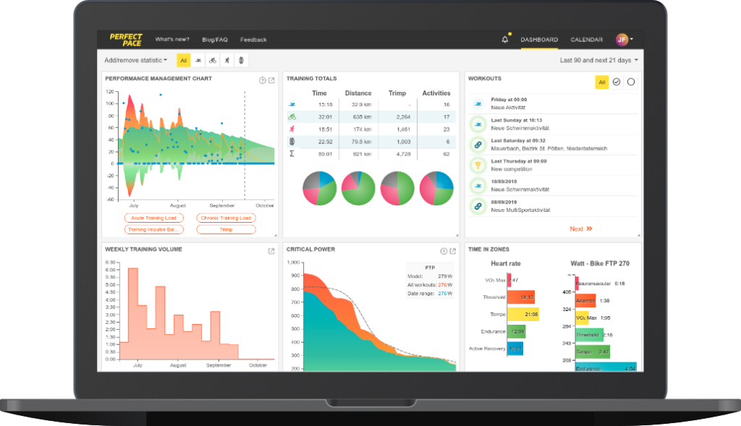Viewport: 741px width, 426px height.
Task: Expand Weekly Training Volume chart popout
Action: 271,251
